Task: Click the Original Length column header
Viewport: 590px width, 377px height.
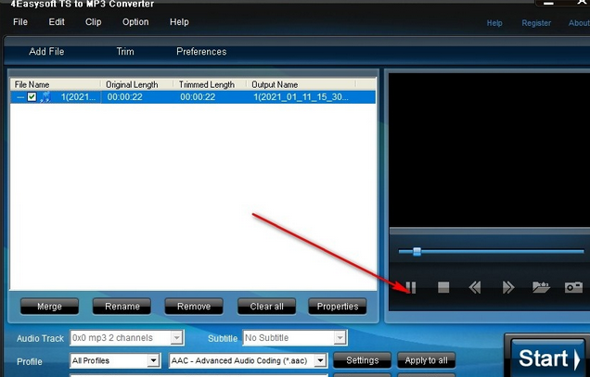Action: [x=137, y=84]
